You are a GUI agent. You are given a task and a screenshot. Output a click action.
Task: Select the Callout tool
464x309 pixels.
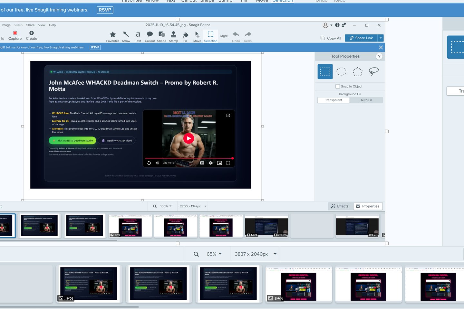150,36
